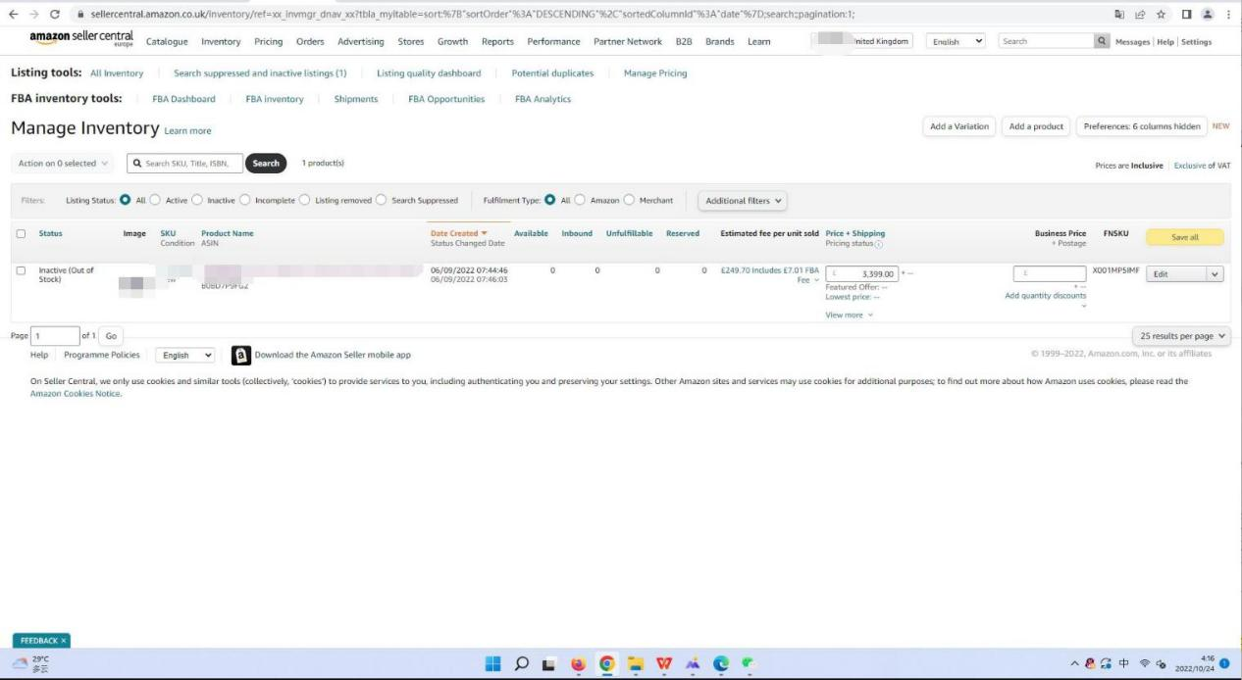Open 'Search suppressed and inactive listings (1)'
The height and width of the screenshot is (680, 1242).
click(x=260, y=73)
